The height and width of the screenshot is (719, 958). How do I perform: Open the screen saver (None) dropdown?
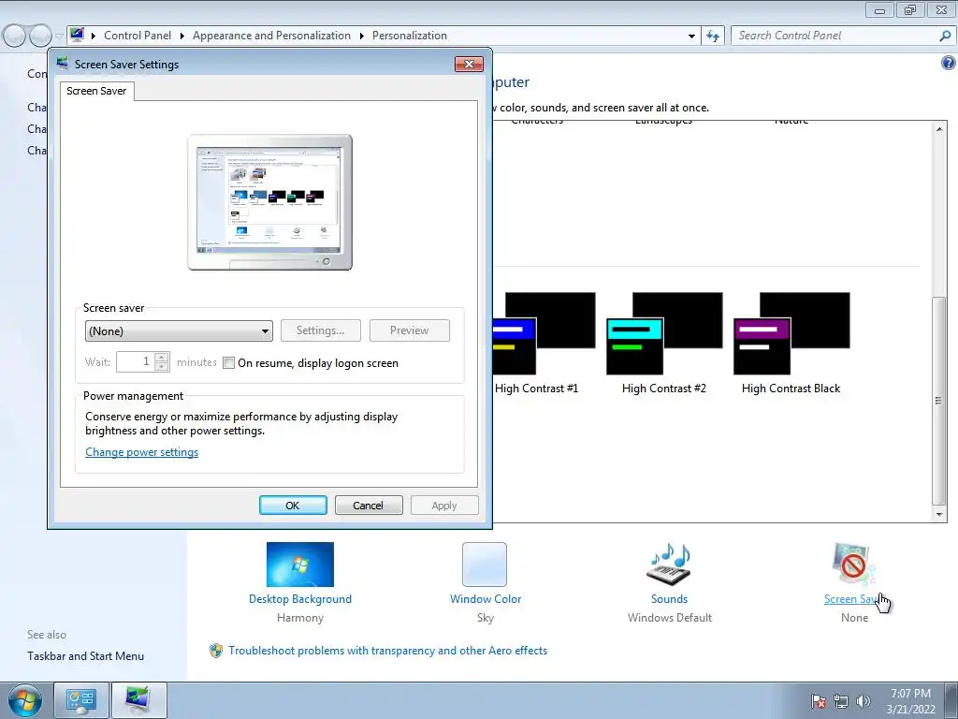click(179, 330)
